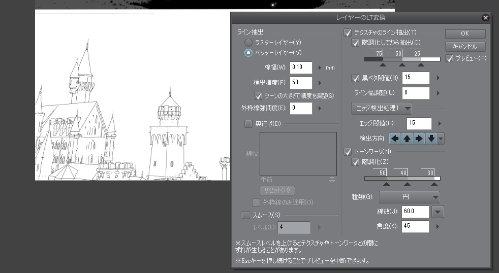Screen dimensions: 499x273
Task: Enable the 奥行き depth checkbox
Action: (248, 123)
